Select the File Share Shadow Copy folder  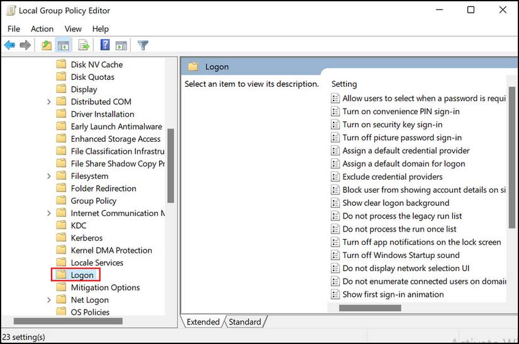[118, 164]
